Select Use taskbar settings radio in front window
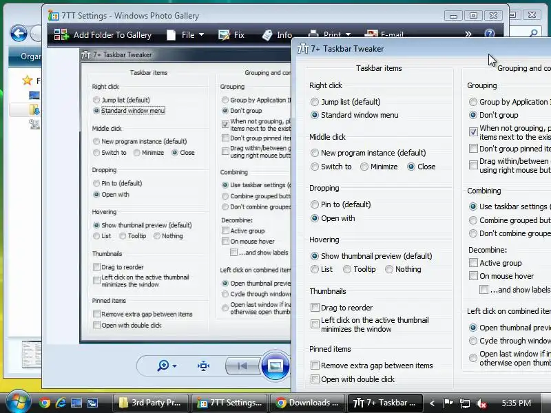The width and height of the screenshot is (551, 413). (473, 206)
